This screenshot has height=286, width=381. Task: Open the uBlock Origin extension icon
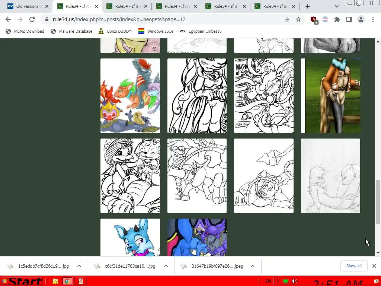point(314,20)
